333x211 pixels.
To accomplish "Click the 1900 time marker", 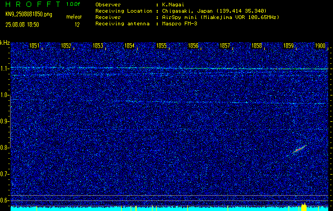I will pos(320,45).
